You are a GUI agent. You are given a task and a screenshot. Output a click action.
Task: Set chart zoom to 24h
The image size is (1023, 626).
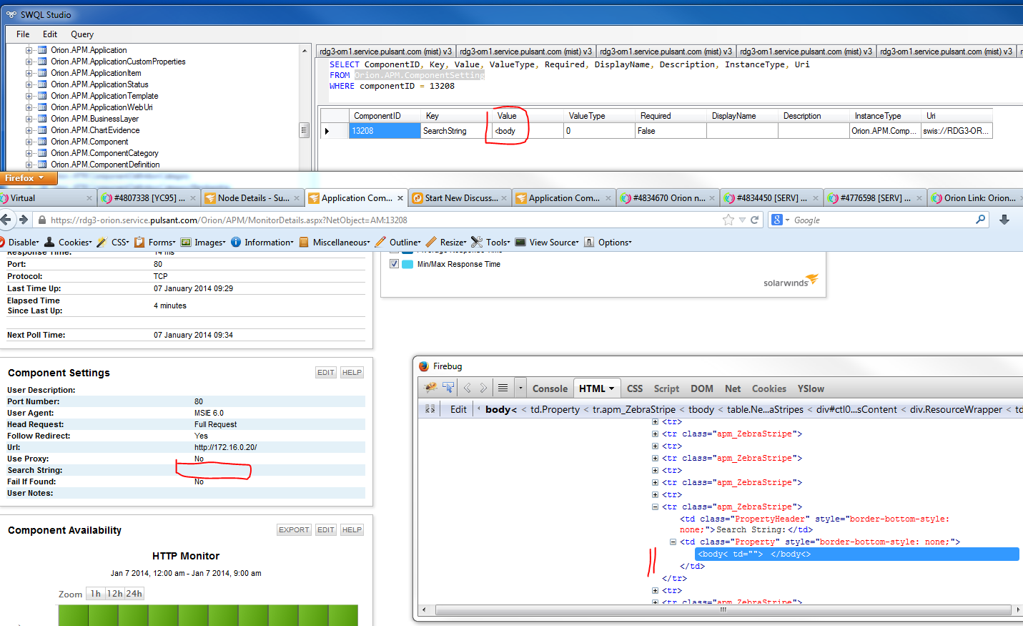click(x=134, y=594)
